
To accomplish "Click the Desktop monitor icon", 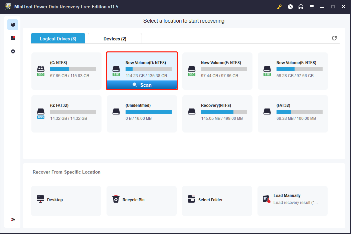I will tap(40, 199).
